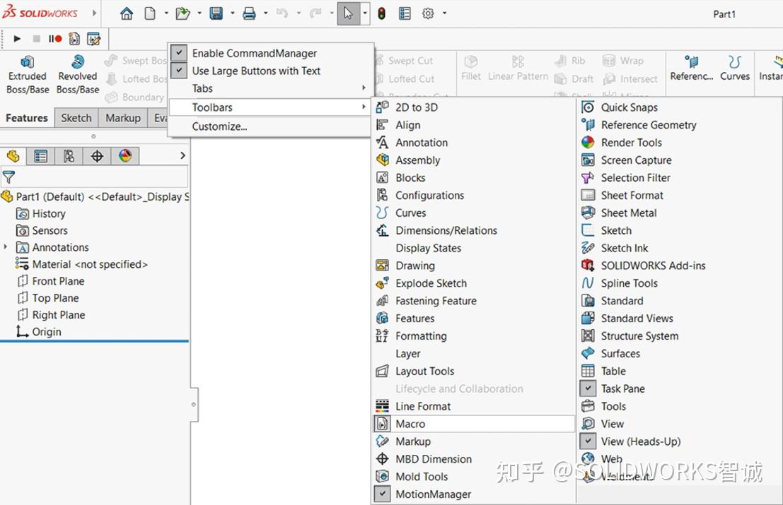
Task: Select the Revolved Boss/Base tool
Action: coord(77,75)
